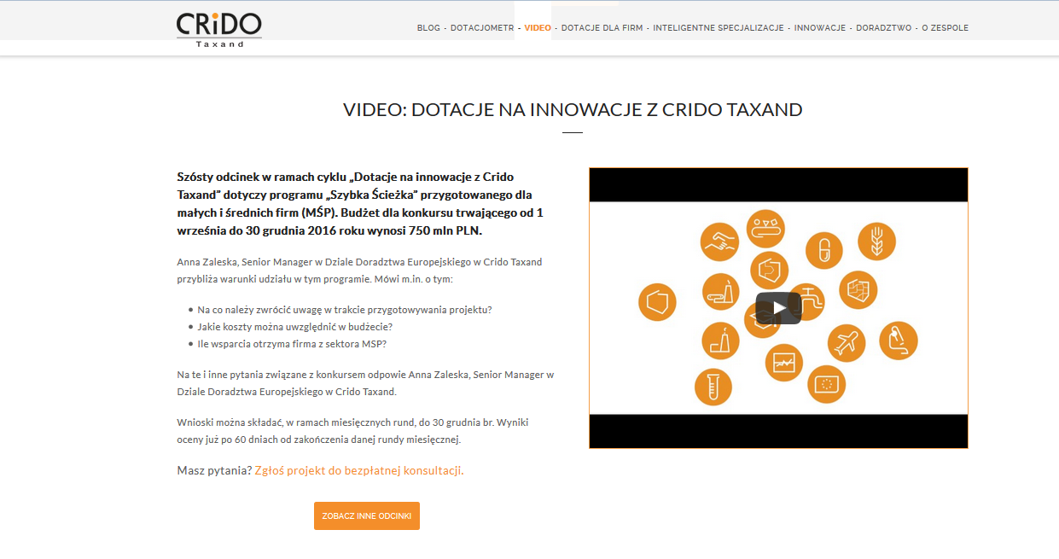The image size is (1059, 559).
Task: Click the microscope icon in video thumbnail
Action: [x=898, y=341]
